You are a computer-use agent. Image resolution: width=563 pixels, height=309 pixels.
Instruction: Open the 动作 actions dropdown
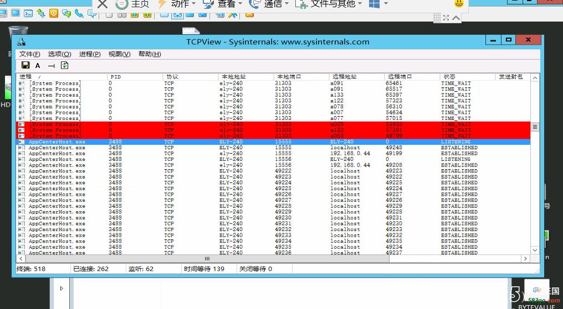pos(177,4)
